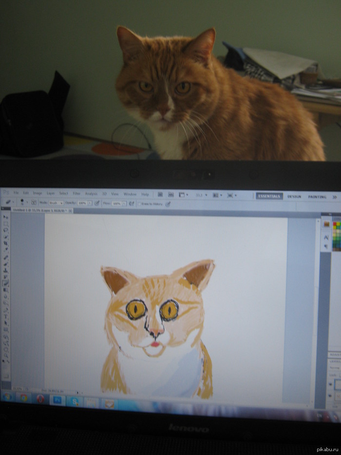Enable the Erase to History checkbox
This screenshot has height=455, width=341.
coord(138,204)
